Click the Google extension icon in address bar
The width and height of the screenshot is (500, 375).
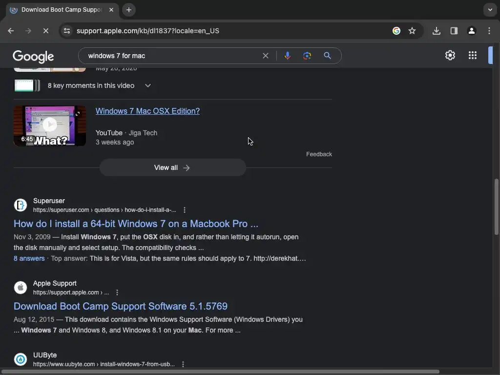pyautogui.click(x=396, y=31)
